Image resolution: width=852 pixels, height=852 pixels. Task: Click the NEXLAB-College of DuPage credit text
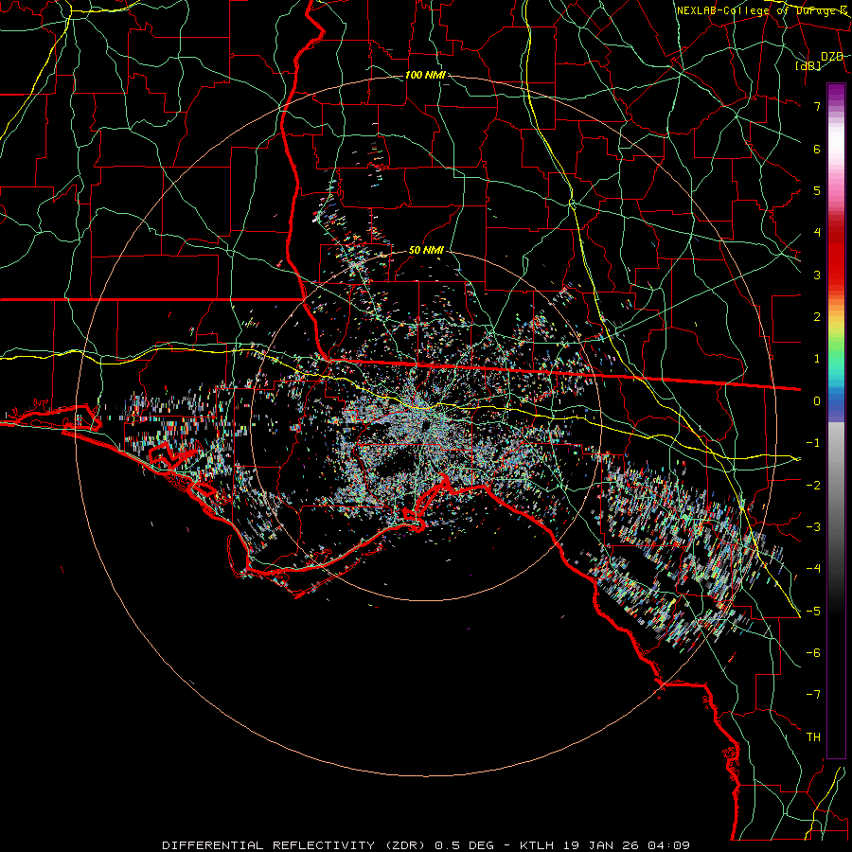pyautogui.click(x=763, y=10)
